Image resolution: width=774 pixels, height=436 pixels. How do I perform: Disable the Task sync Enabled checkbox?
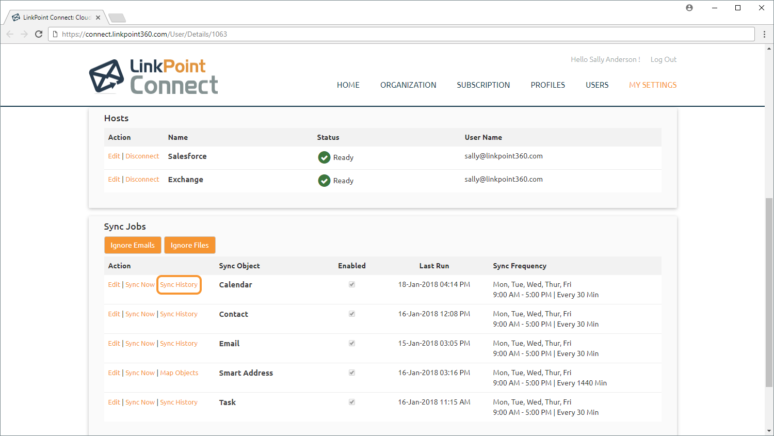[352, 402]
